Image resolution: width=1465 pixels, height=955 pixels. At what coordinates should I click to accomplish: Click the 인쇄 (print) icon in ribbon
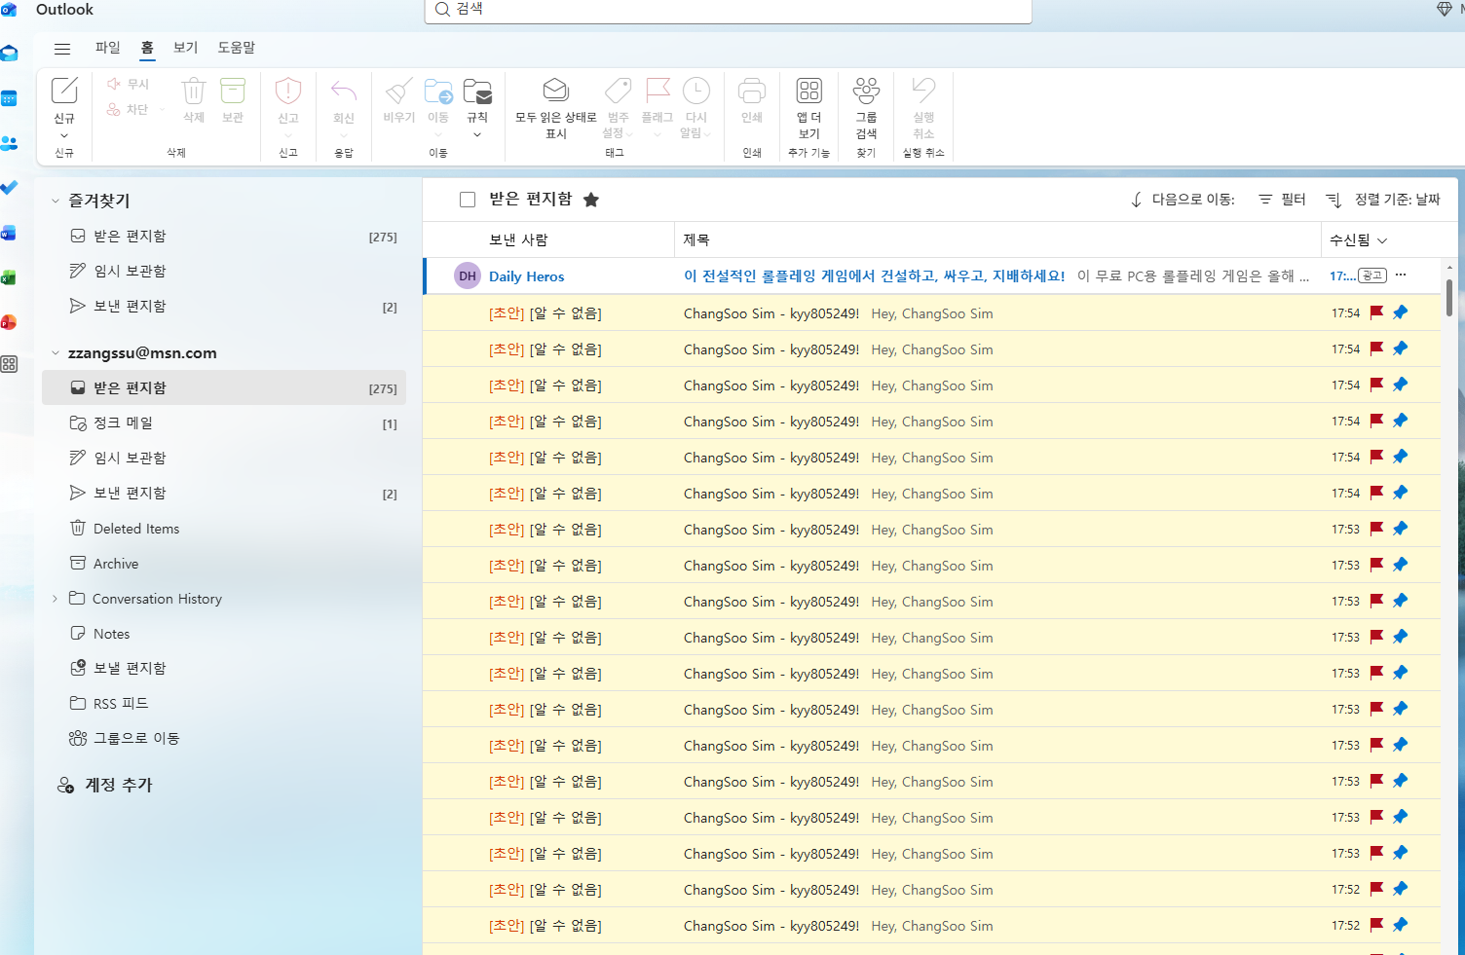[x=752, y=91]
